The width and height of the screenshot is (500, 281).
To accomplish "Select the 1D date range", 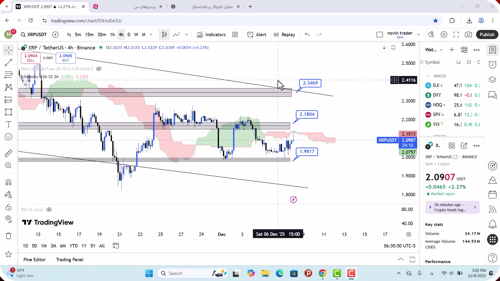I will pyautogui.click(x=26, y=246).
